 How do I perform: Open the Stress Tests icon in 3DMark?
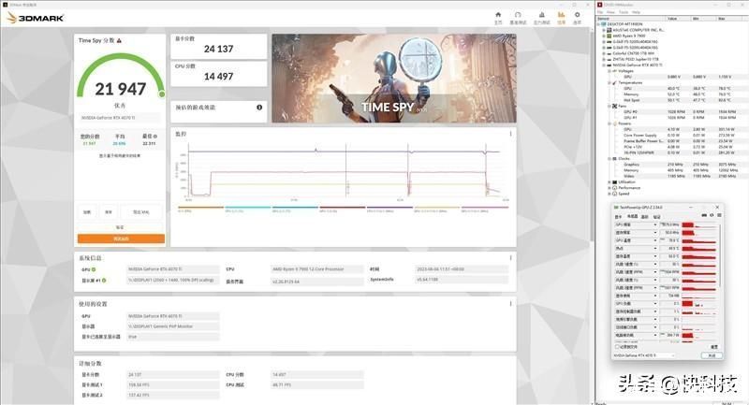tap(542, 15)
